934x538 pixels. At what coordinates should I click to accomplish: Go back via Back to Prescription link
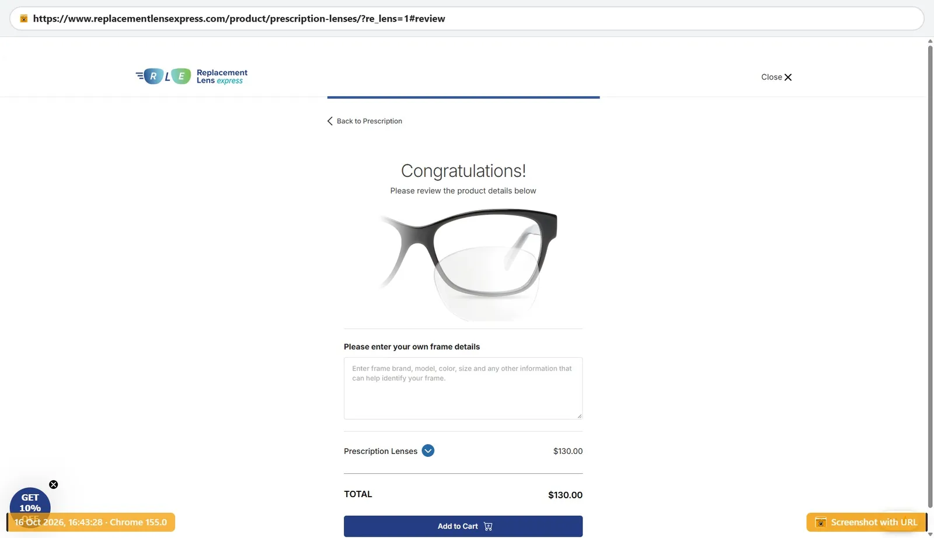click(x=365, y=121)
